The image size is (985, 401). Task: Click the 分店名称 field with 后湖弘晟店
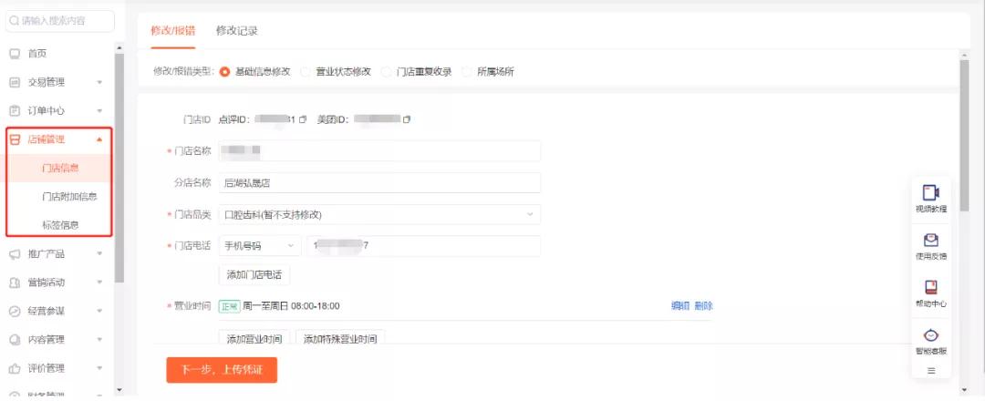(379, 183)
